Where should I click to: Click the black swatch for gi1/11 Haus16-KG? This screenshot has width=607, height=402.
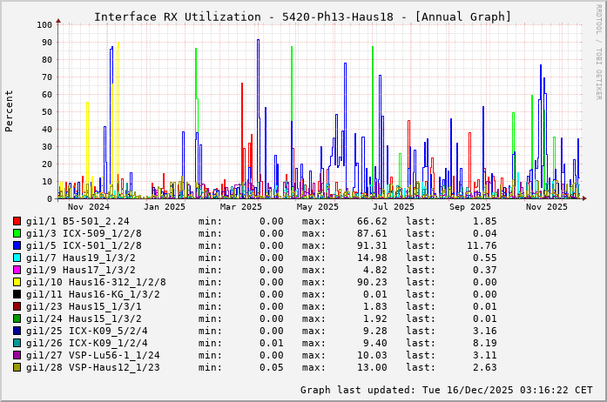pos(17,294)
